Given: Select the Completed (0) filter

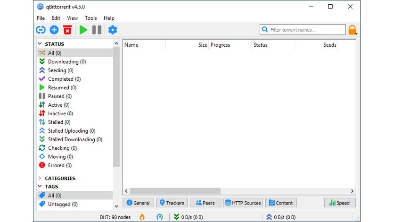Looking at the screenshot, I should tap(75, 79).
